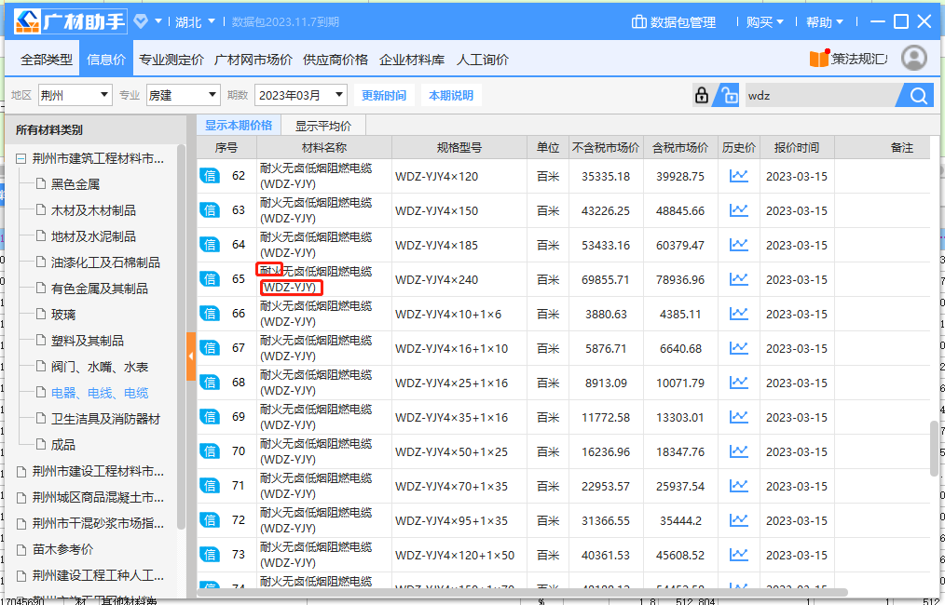Click the user avatar icon

(x=914, y=58)
